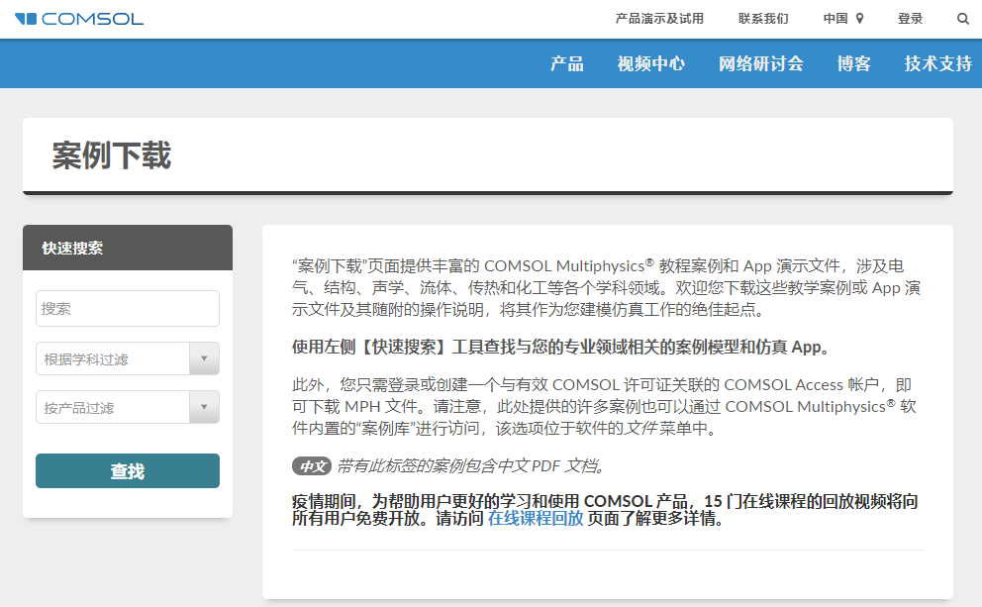Open 联系我们 link
This screenshot has height=607, width=982.
(x=763, y=19)
